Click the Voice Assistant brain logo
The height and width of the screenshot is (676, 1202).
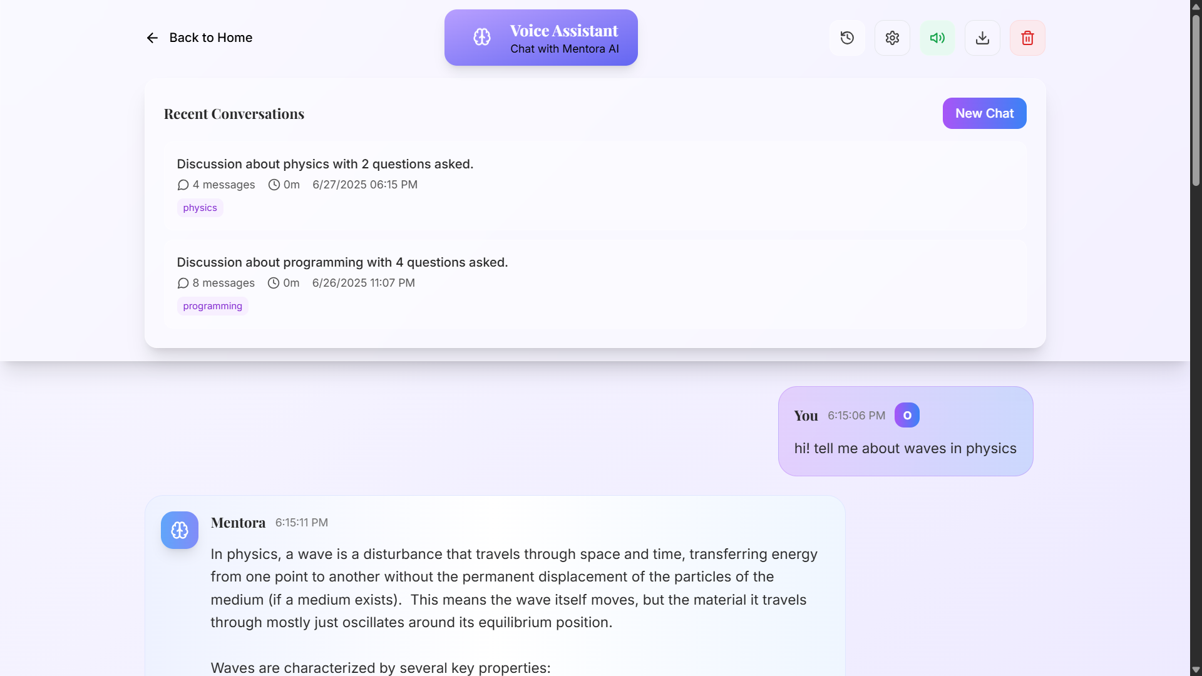click(482, 37)
